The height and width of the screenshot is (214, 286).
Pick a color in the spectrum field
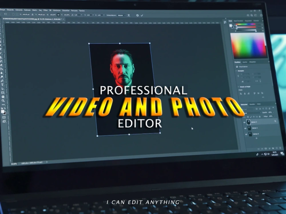pyautogui.click(x=249, y=45)
